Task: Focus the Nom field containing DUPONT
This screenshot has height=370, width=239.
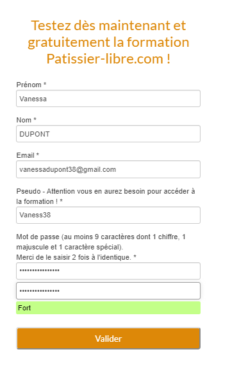Action: pos(108,134)
